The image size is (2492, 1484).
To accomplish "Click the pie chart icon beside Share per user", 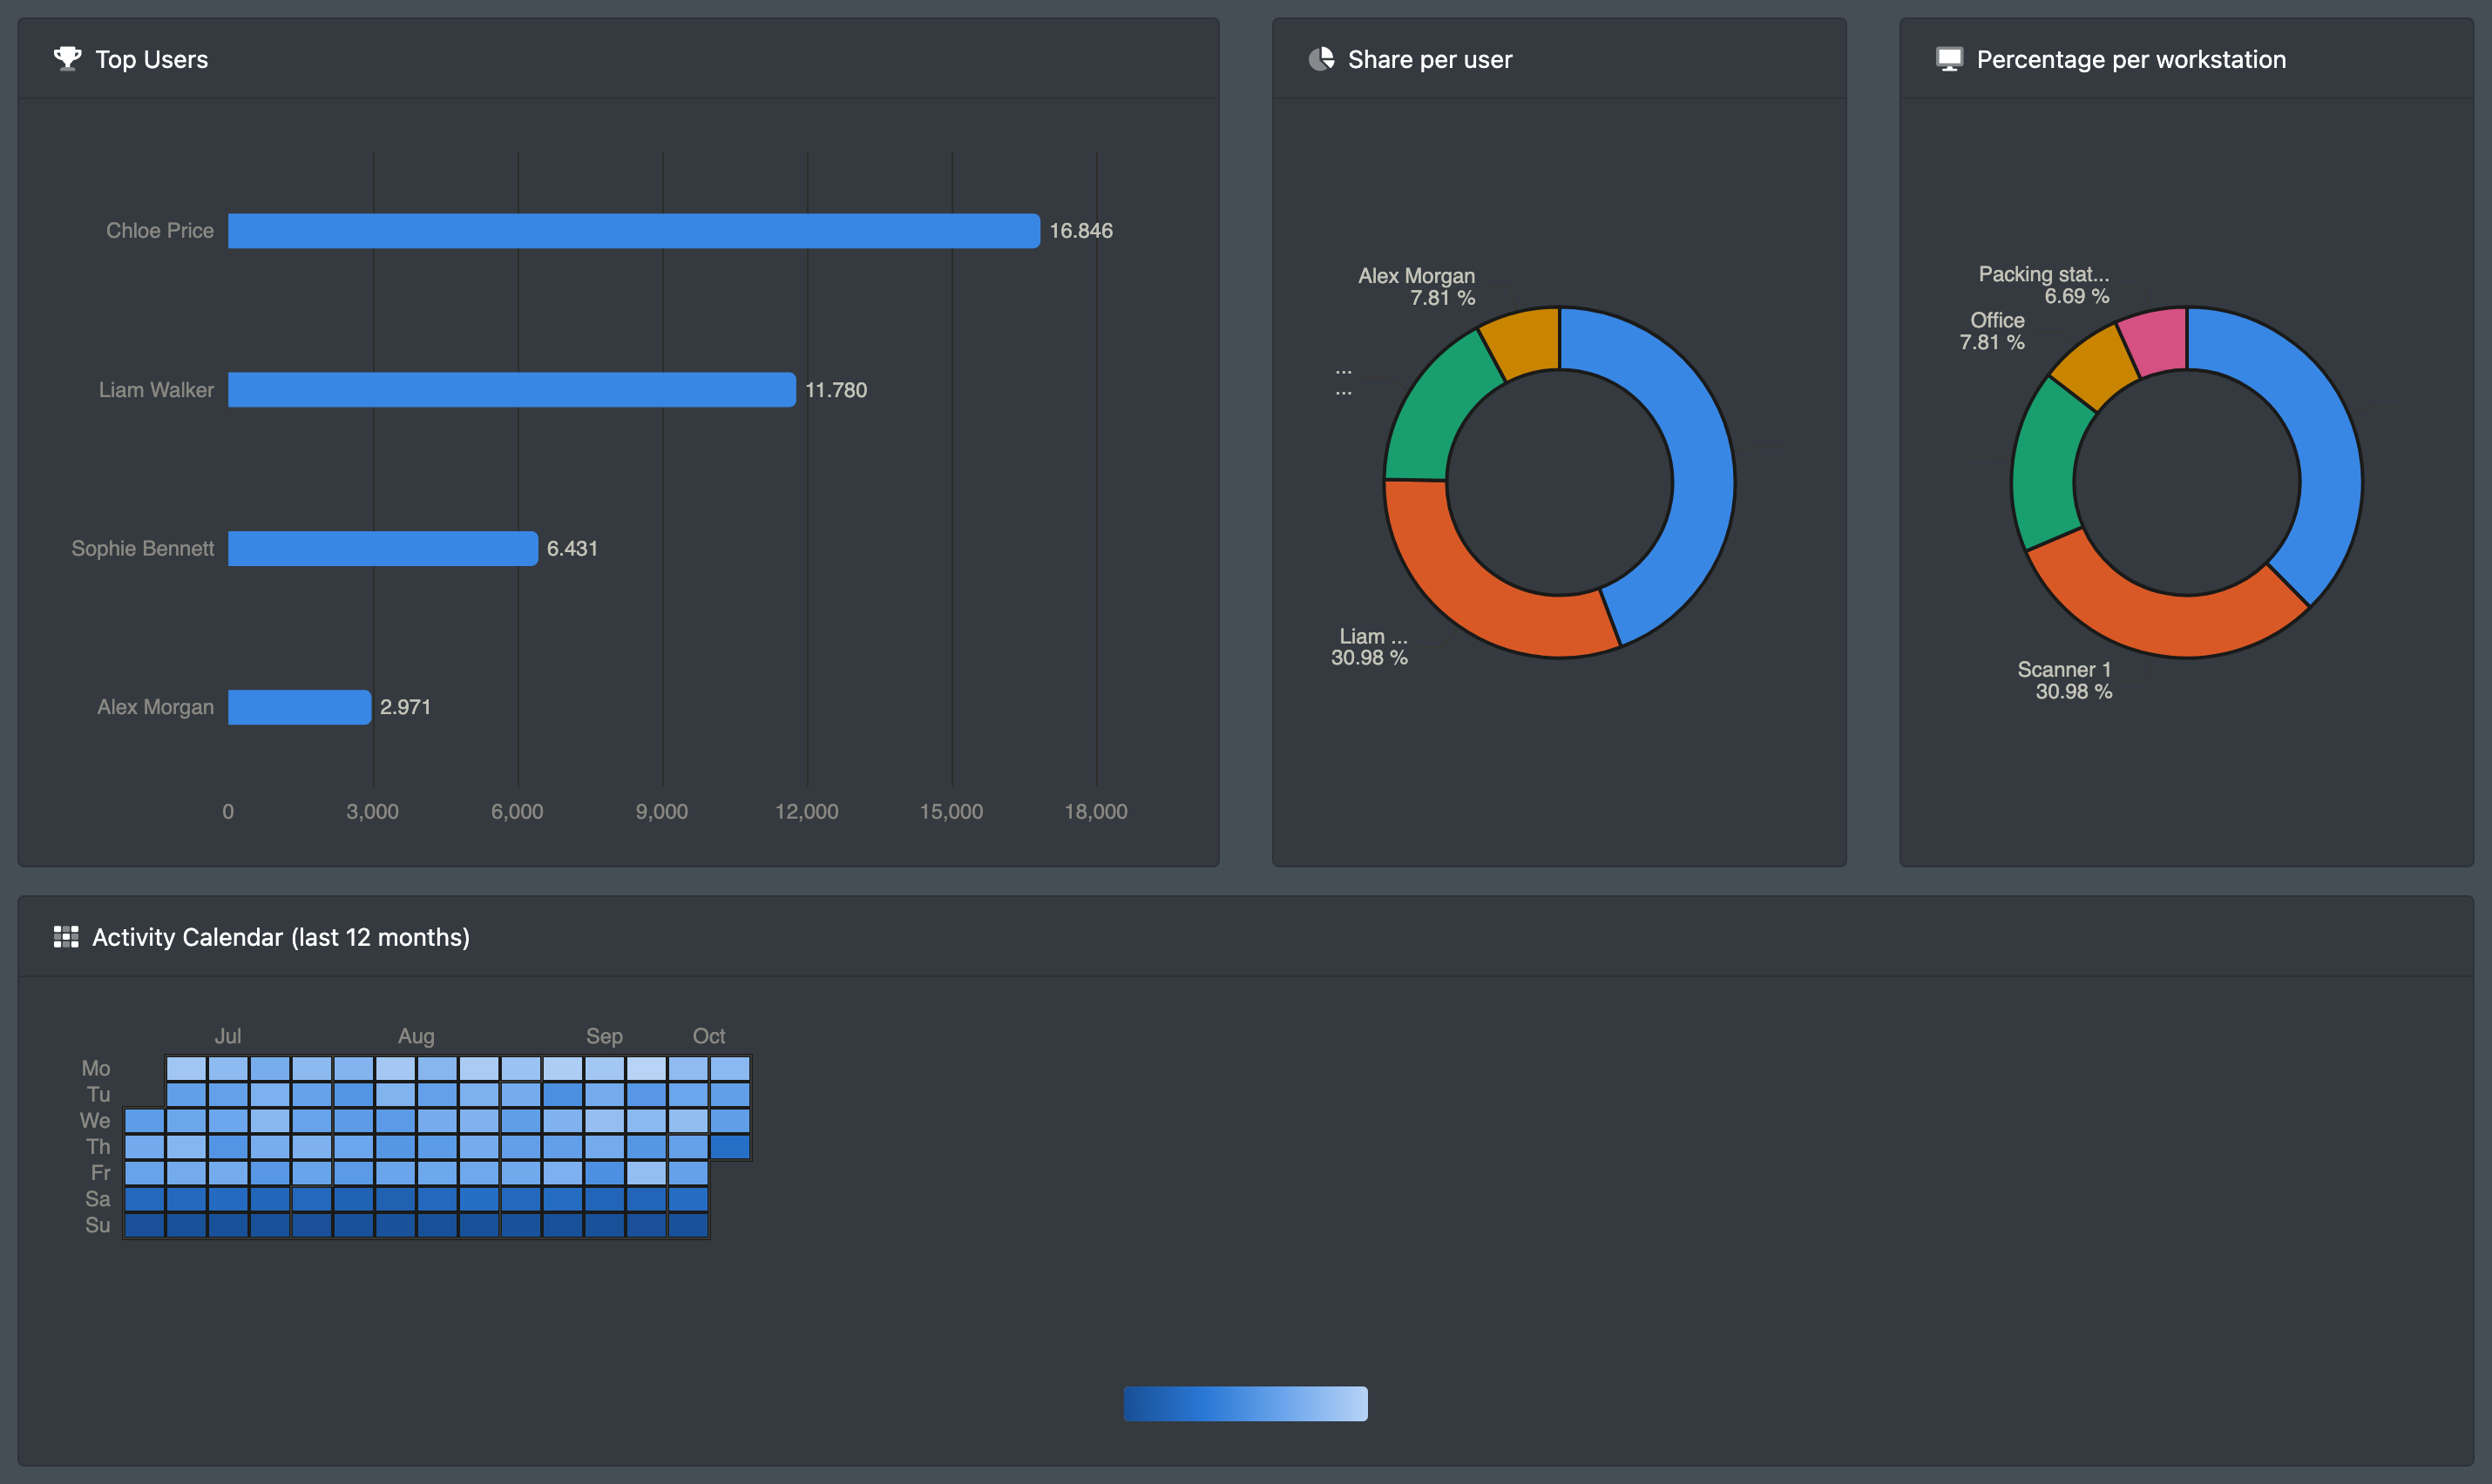I will (1321, 59).
